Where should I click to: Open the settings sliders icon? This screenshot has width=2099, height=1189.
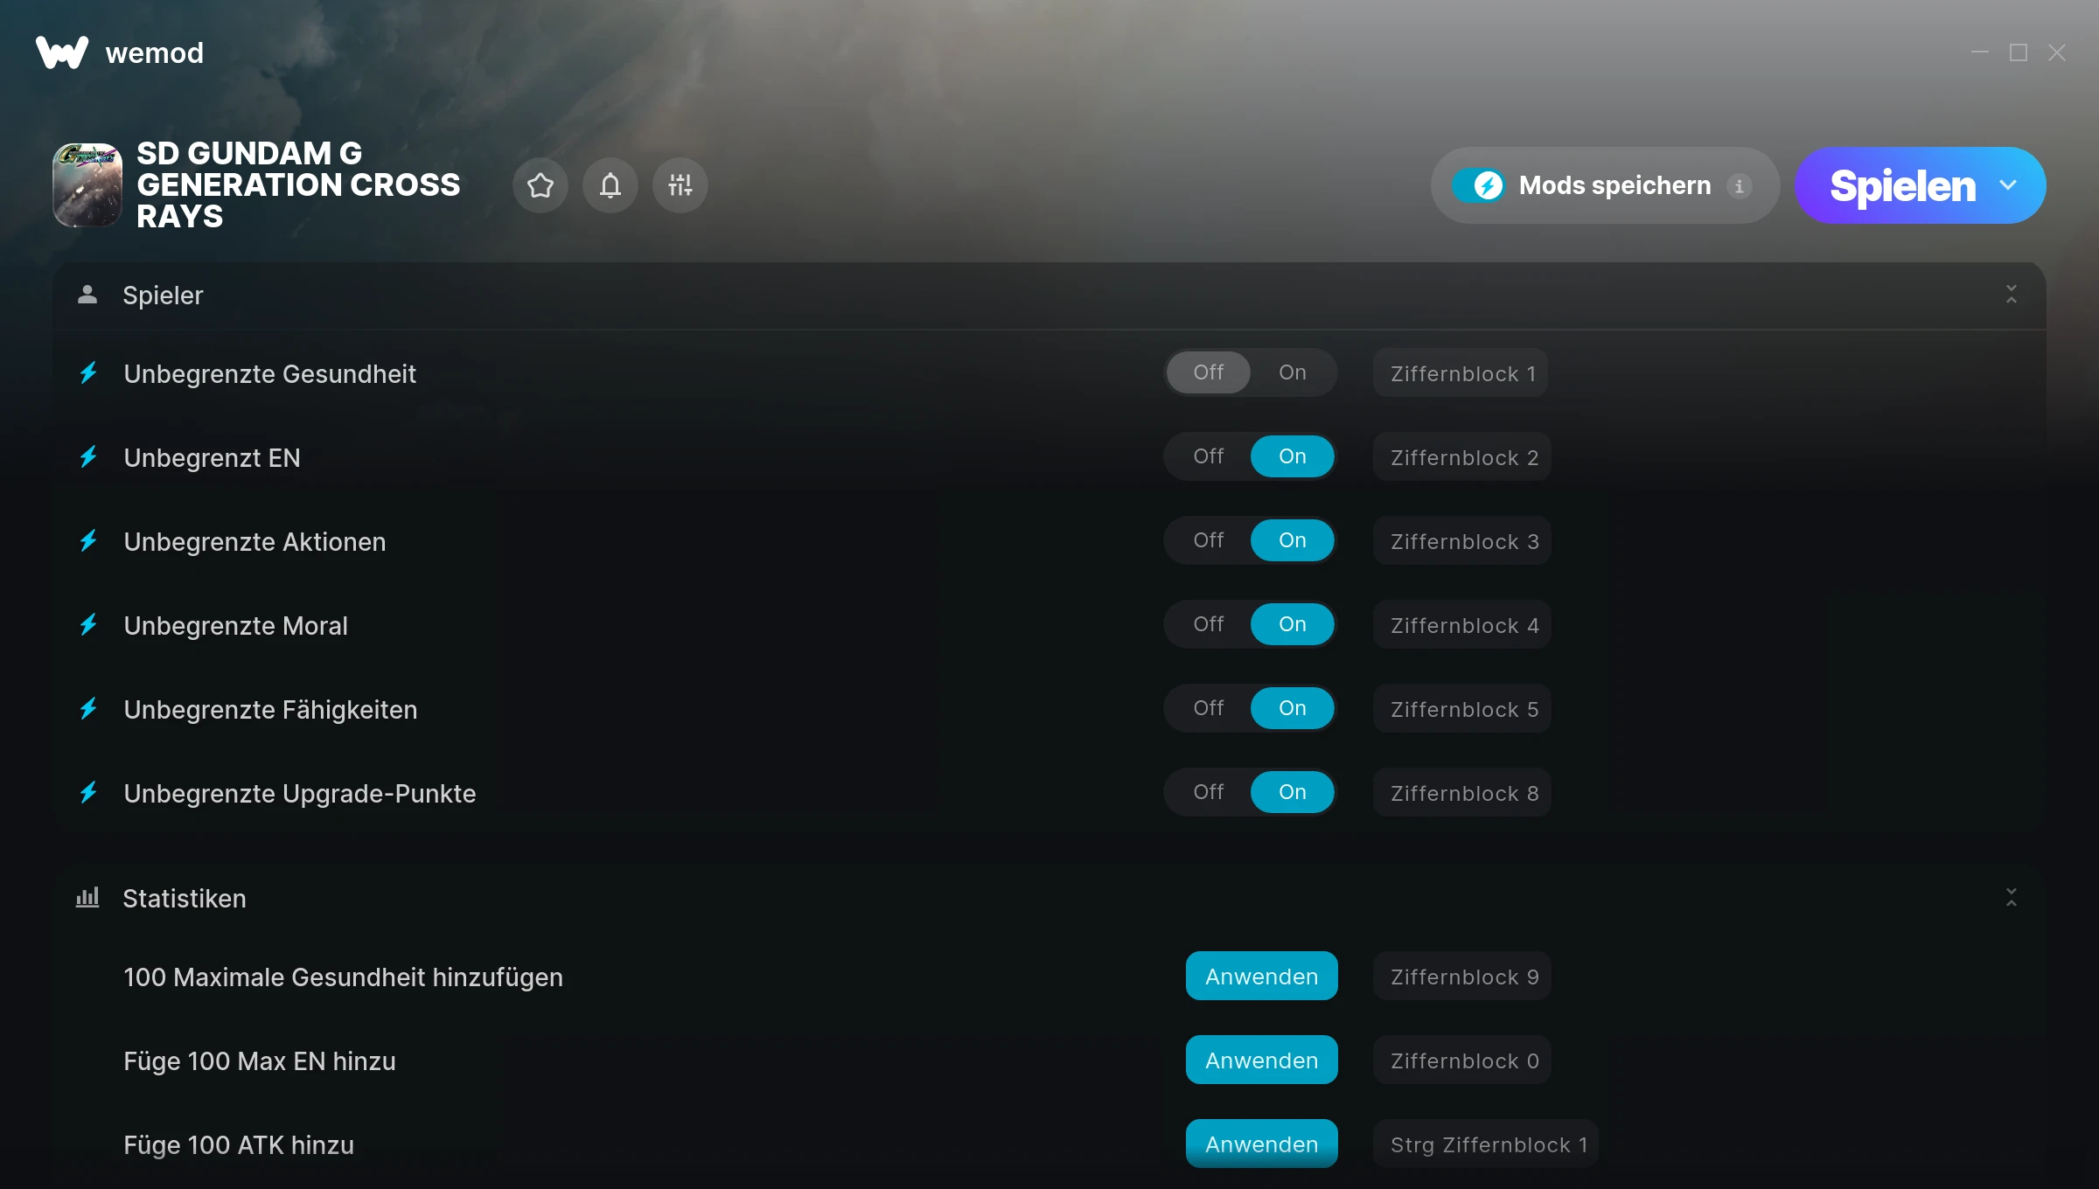coord(680,185)
